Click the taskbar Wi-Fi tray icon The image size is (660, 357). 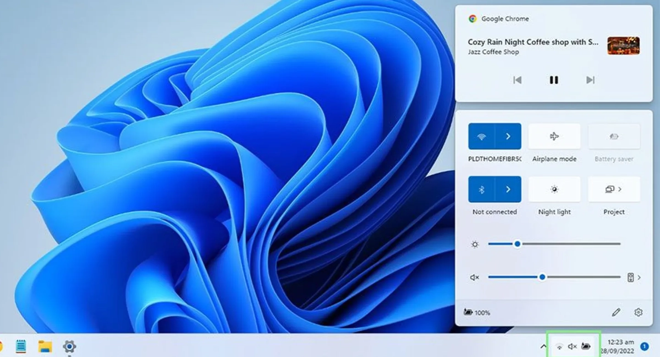(x=559, y=346)
